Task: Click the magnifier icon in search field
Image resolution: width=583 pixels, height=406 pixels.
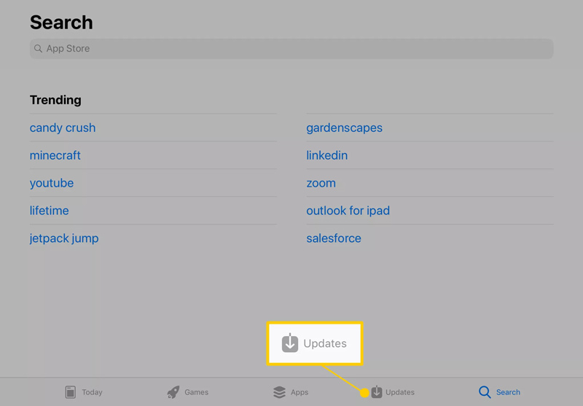Action: click(38, 49)
